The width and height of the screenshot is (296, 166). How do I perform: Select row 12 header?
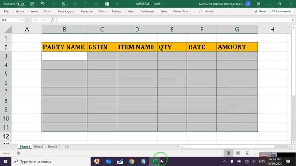(x=6, y=136)
